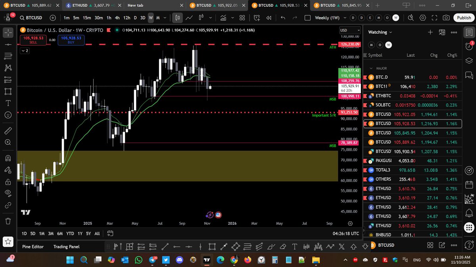Toggle magnet mode
476x267 pixels.
[x=8, y=158]
